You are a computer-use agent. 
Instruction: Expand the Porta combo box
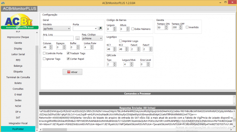[85, 28]
